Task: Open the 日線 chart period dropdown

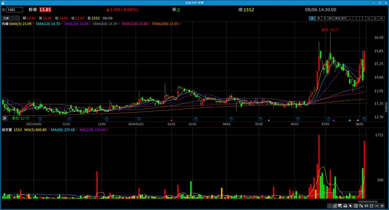Action: tap(11, 18)
